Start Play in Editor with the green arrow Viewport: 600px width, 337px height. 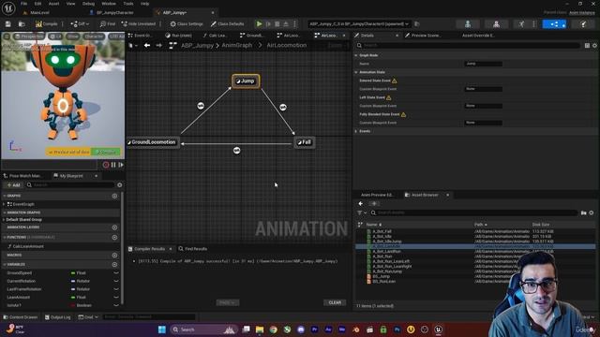point(259,24)
